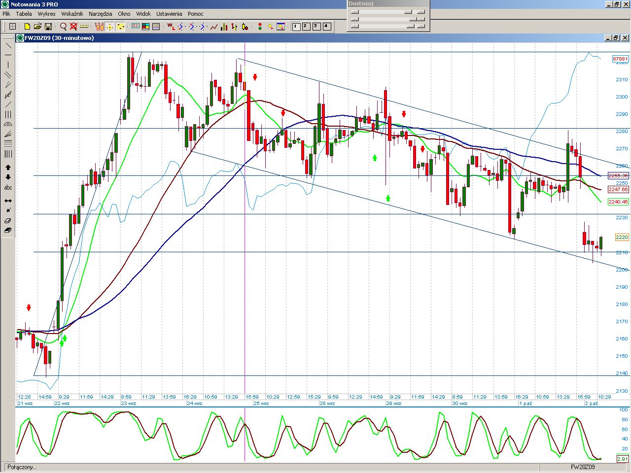Click the crossed-out magnifier reset zoom icon

tap(73, 27)
